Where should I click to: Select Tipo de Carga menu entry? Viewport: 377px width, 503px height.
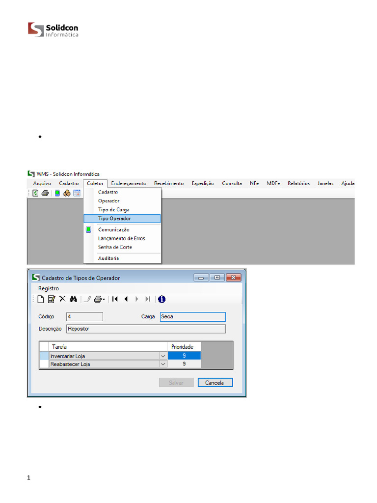click(122, 209)
